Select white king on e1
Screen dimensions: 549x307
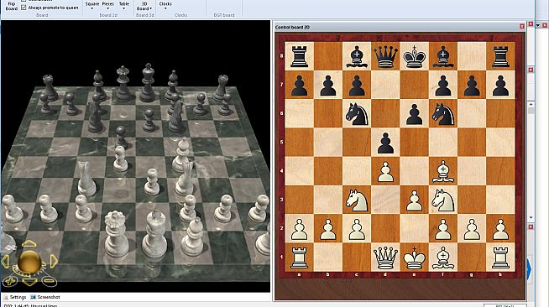point(414,257)
